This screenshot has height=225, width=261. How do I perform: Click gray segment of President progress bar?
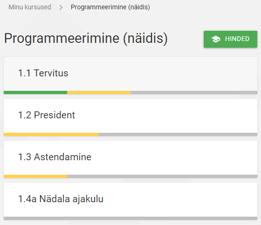(178, 135)
